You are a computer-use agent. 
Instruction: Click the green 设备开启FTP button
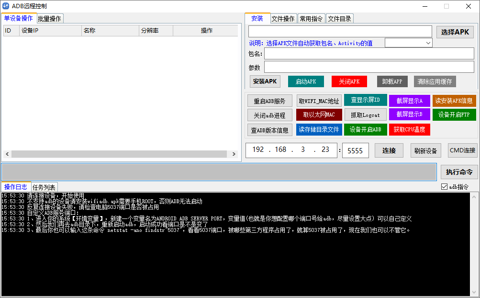click(454, 115)
